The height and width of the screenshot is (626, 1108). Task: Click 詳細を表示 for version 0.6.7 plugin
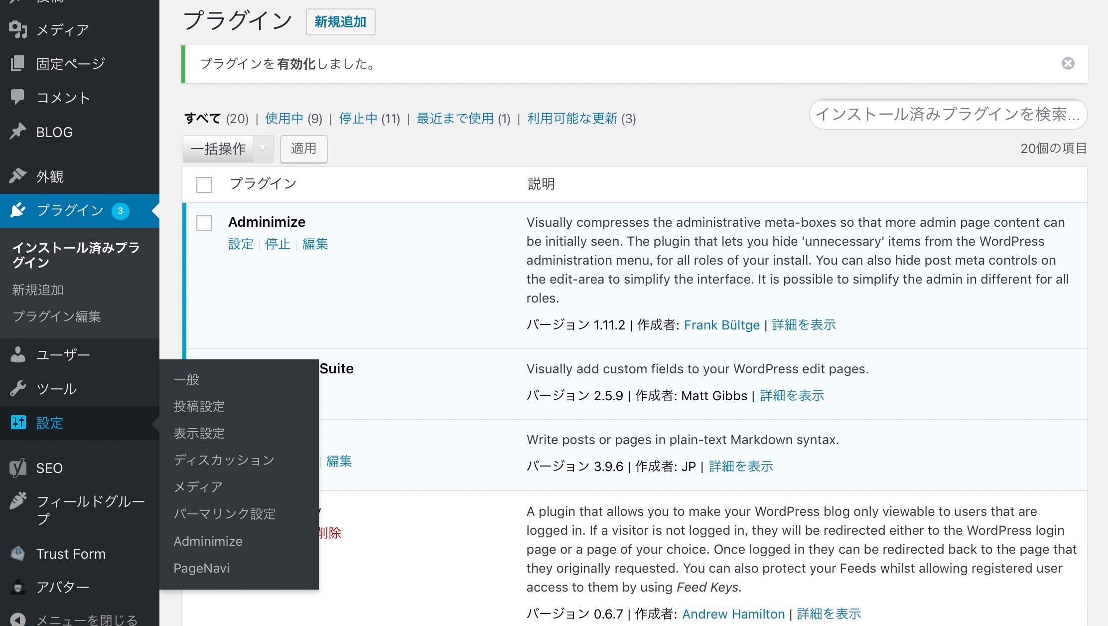pos(829,614)
